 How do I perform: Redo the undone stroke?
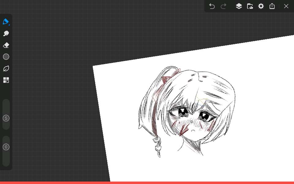[224, 6]
